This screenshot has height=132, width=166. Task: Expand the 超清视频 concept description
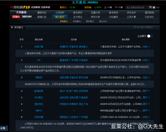click(146, 91)
